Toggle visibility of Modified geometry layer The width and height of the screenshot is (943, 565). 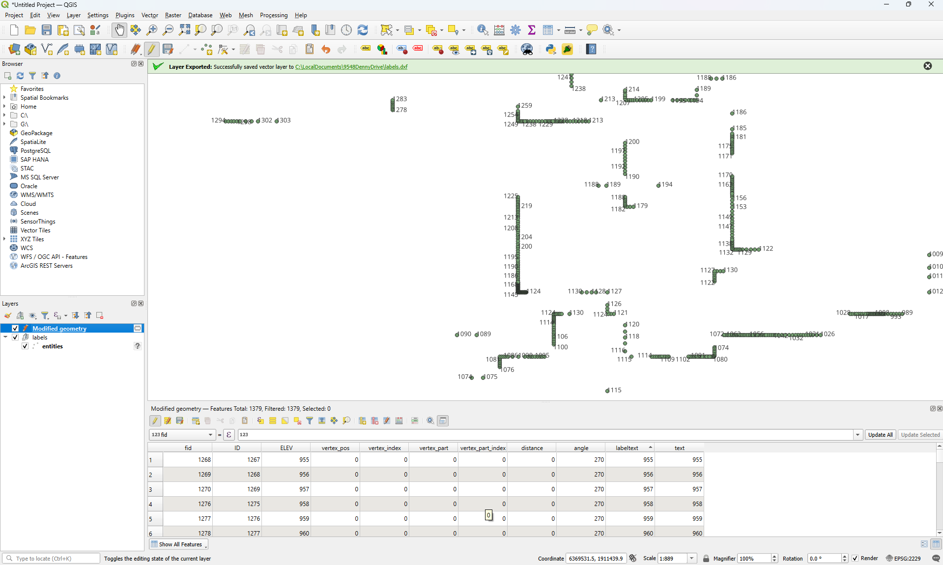point(15,328)
